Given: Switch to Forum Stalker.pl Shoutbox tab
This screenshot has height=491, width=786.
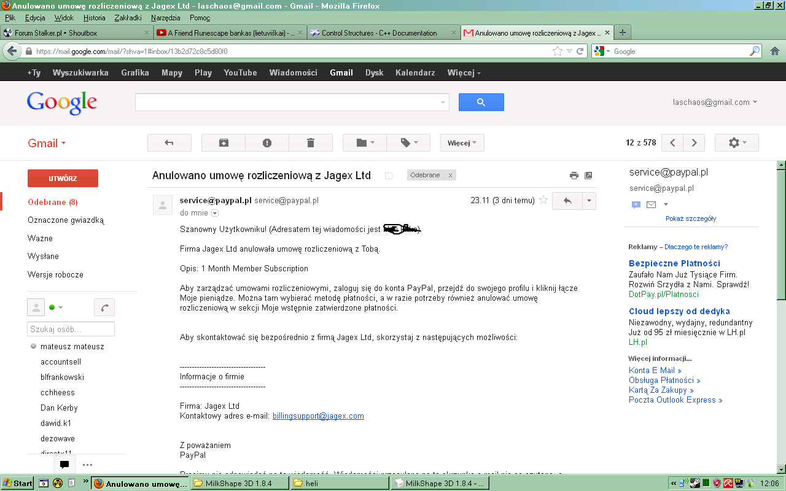Looking at the screenshot, I should (77, 33).
